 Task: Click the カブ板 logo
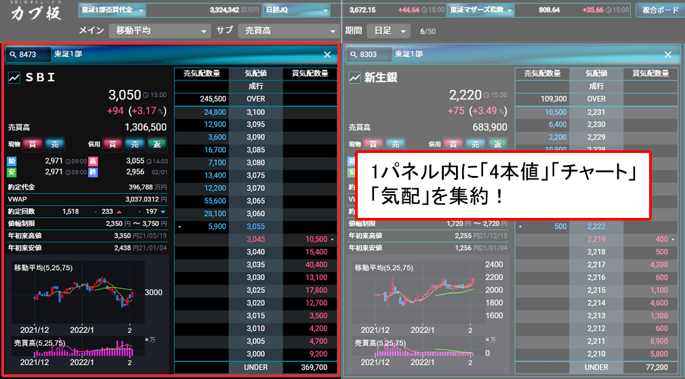(36, 12)
